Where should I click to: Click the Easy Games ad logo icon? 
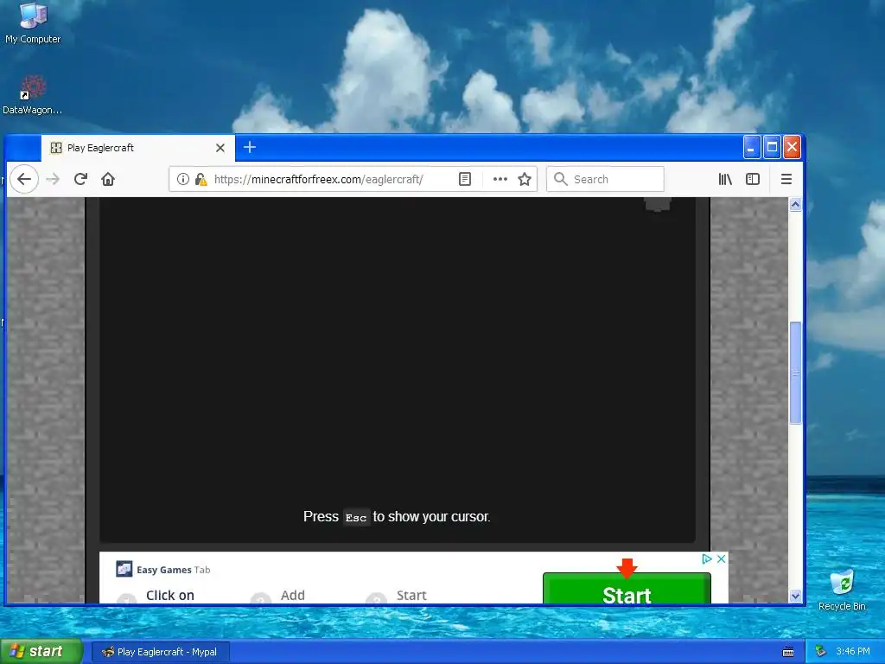[x=124, y=569]
